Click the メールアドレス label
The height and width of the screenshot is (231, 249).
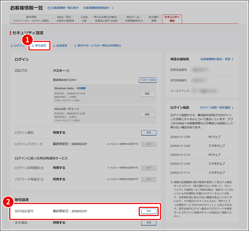pos(180,91)
